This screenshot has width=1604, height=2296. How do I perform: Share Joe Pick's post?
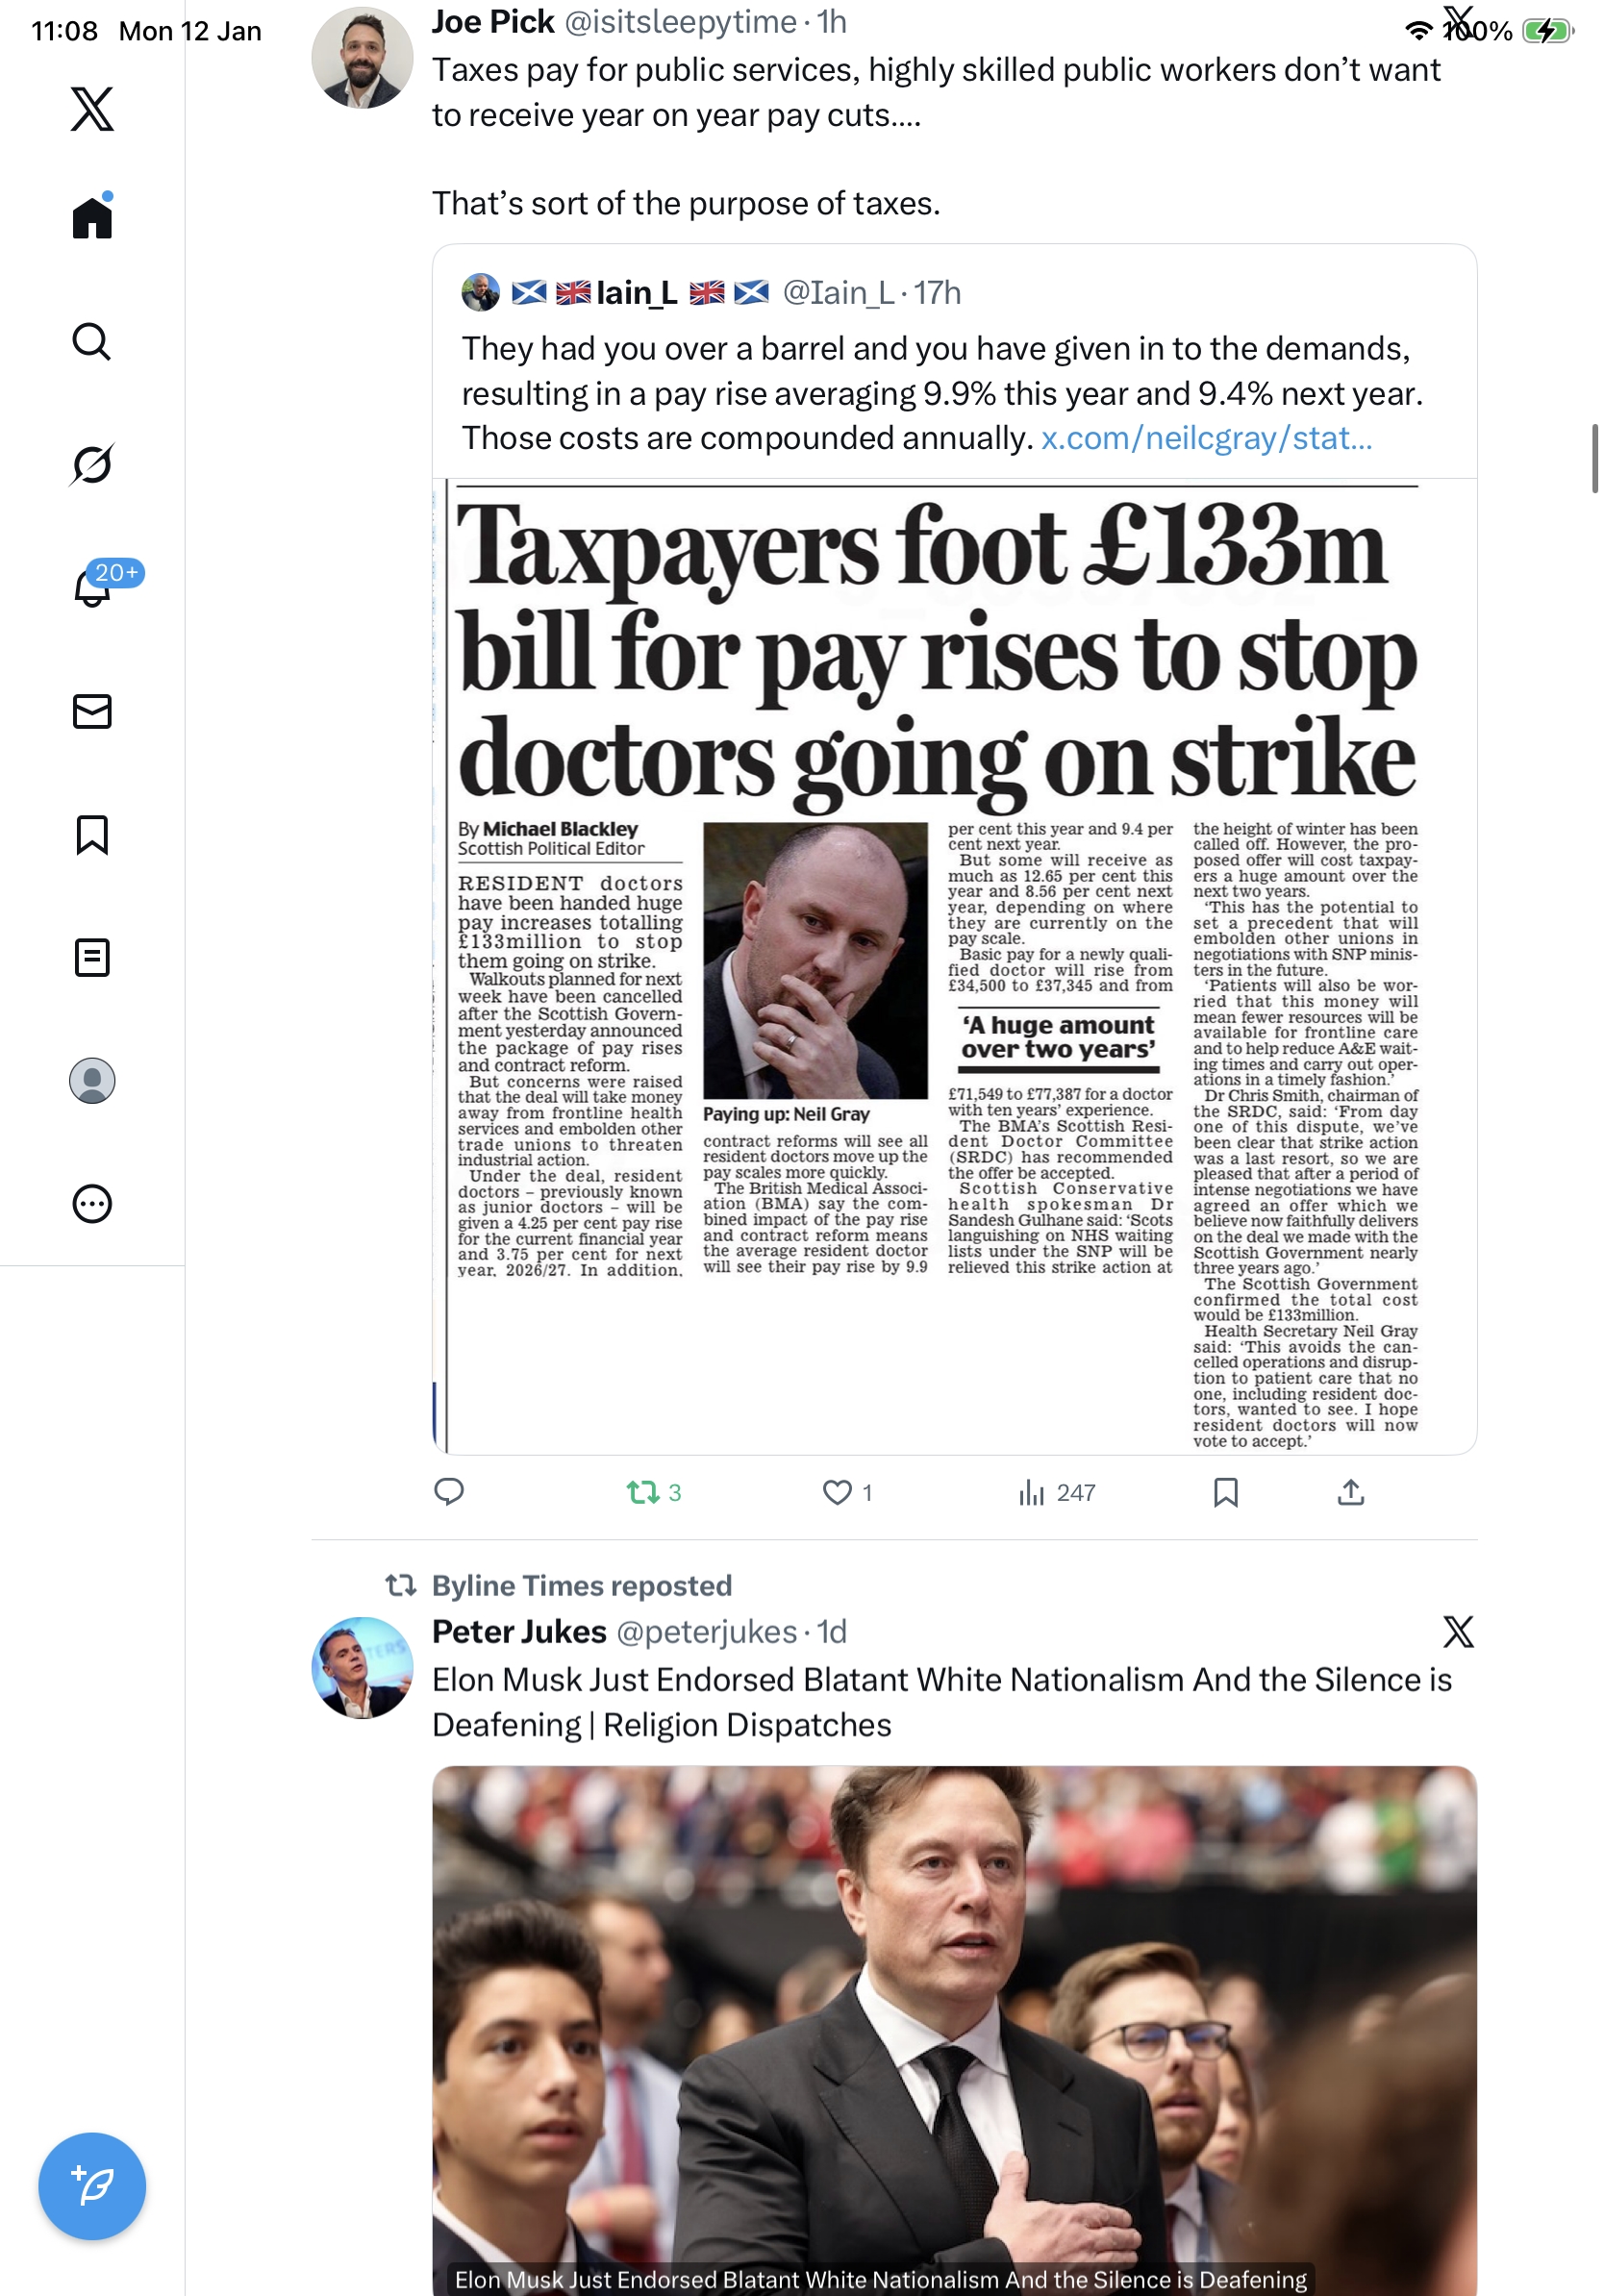(1350, 1492)
